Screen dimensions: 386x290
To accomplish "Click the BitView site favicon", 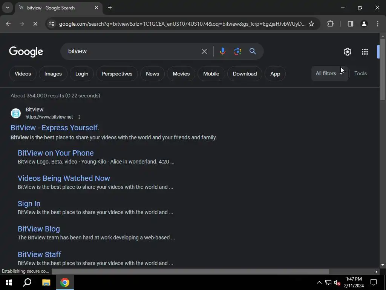I will [16, 113].
